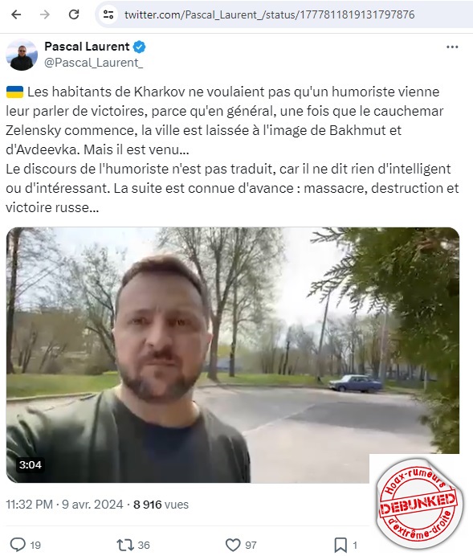Screen dimensions: 473x556
Task: Open the three-dot more options menu
Action: click(x=452, y=47)
